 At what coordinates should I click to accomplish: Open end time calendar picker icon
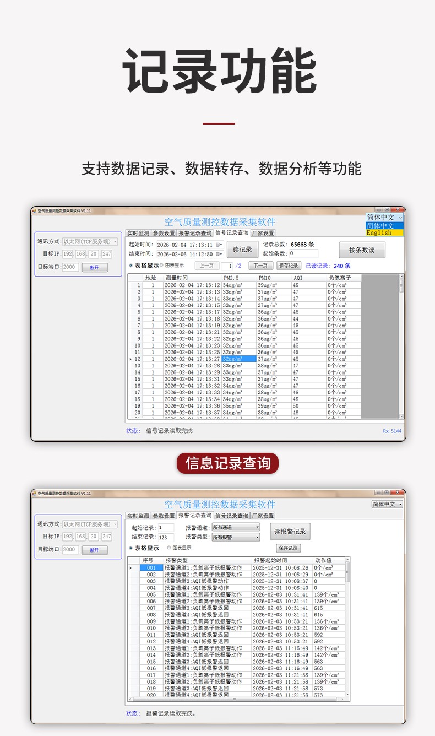coord(218,254)
